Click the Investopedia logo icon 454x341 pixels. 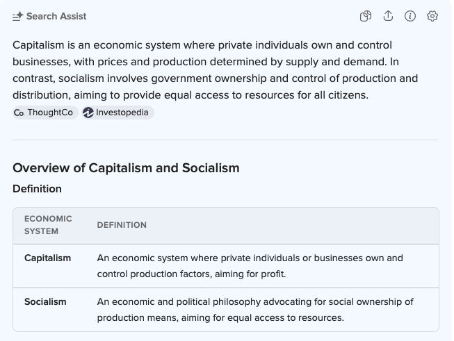pyautogui.click(x=88, y=113)
